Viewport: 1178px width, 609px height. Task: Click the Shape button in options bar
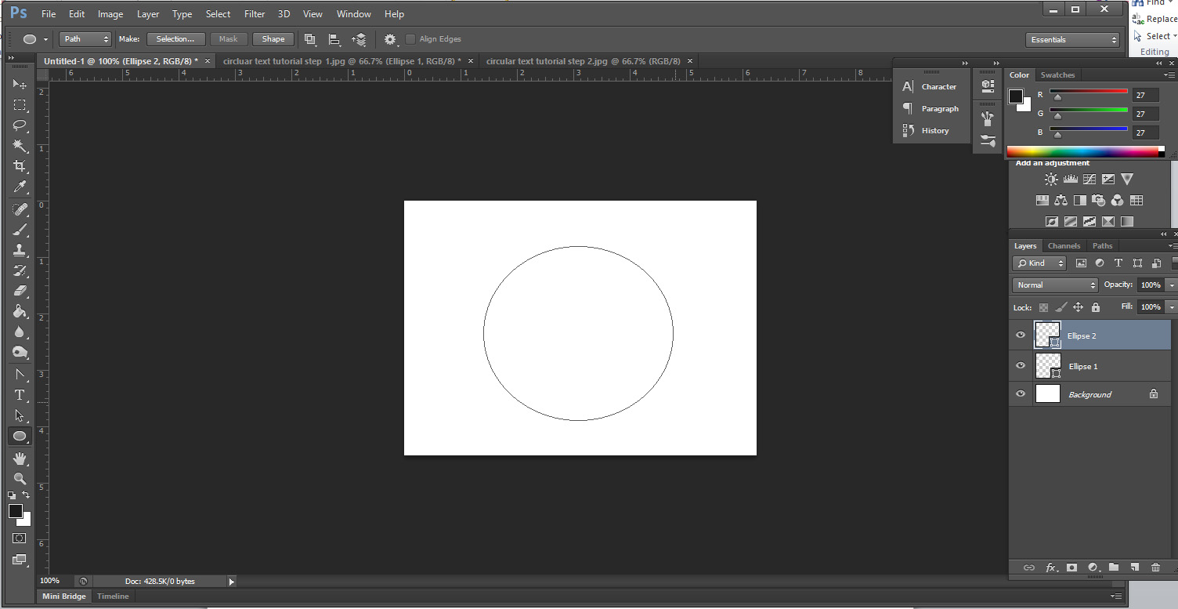[273, 39]
